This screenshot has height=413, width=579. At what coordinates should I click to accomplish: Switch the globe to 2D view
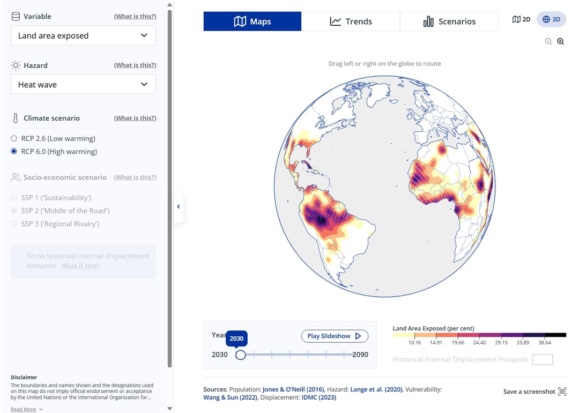coord(521,19)
